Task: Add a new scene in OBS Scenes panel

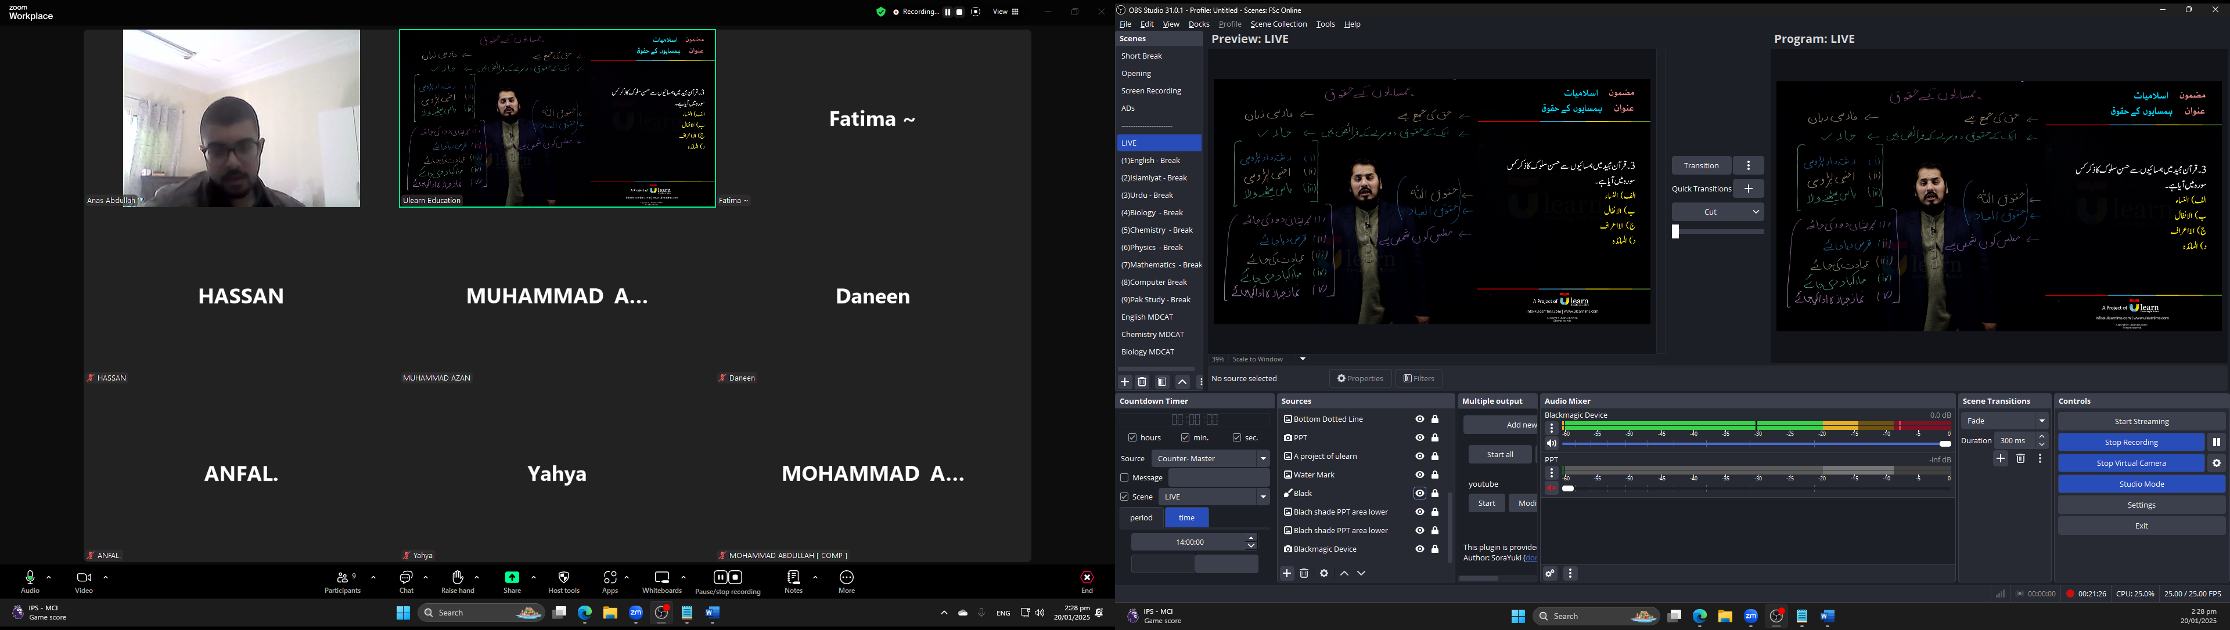Action: [1125, 382]
